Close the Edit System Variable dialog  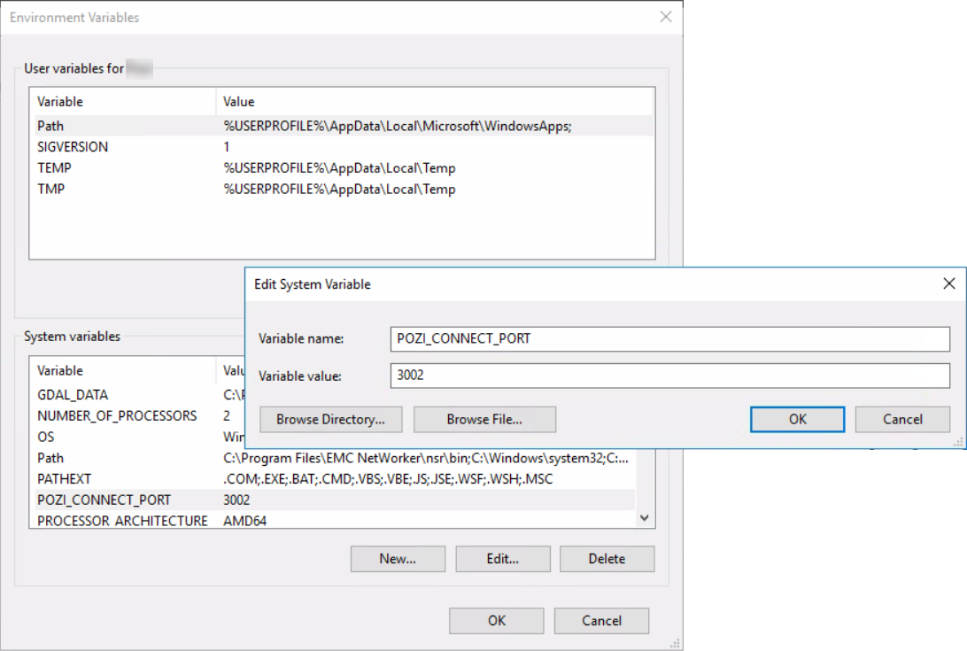[948, 283]
